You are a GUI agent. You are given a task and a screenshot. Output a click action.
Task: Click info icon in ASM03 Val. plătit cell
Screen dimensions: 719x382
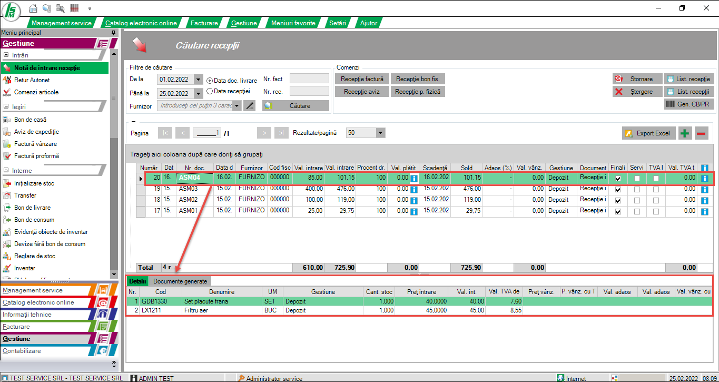413,189
